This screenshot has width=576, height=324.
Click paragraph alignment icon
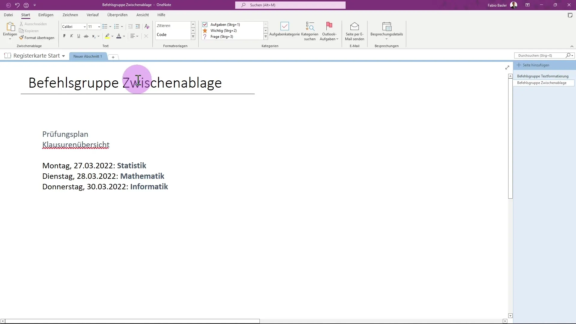click(133, 36)
